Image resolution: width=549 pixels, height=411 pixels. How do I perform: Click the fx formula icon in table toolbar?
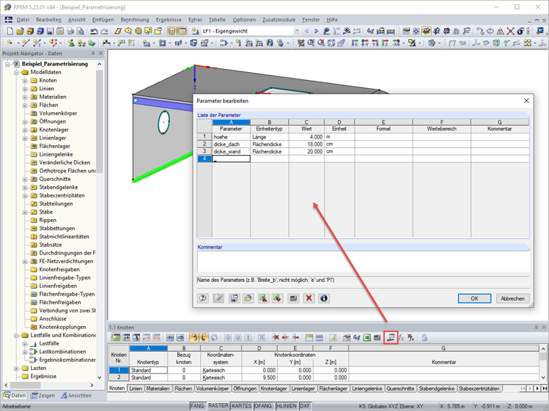click(x=401, y=337)
